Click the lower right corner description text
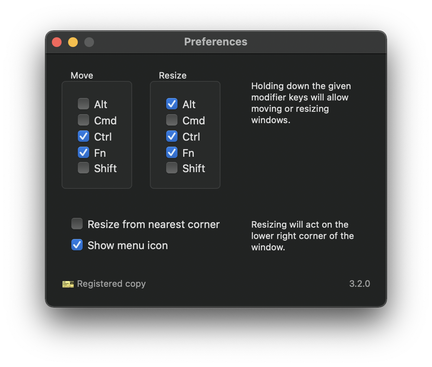 (302, 236)
